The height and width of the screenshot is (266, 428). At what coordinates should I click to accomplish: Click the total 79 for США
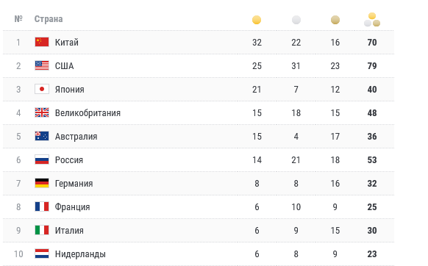click(372, 65)
